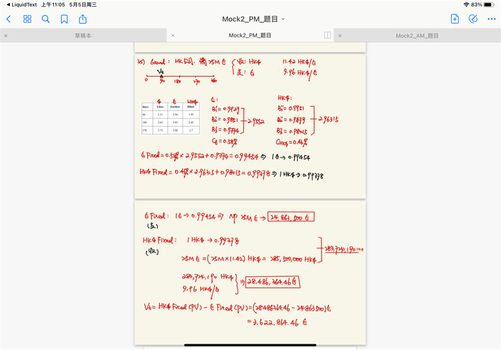Activate the pen annotation tool icon

473,19
